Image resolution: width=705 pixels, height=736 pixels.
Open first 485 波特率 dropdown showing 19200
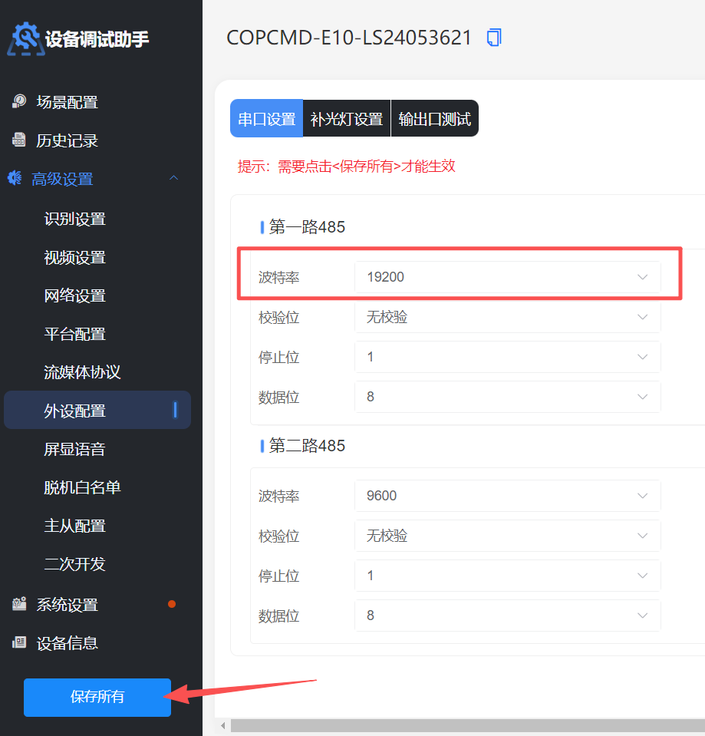tap(507, 277)
